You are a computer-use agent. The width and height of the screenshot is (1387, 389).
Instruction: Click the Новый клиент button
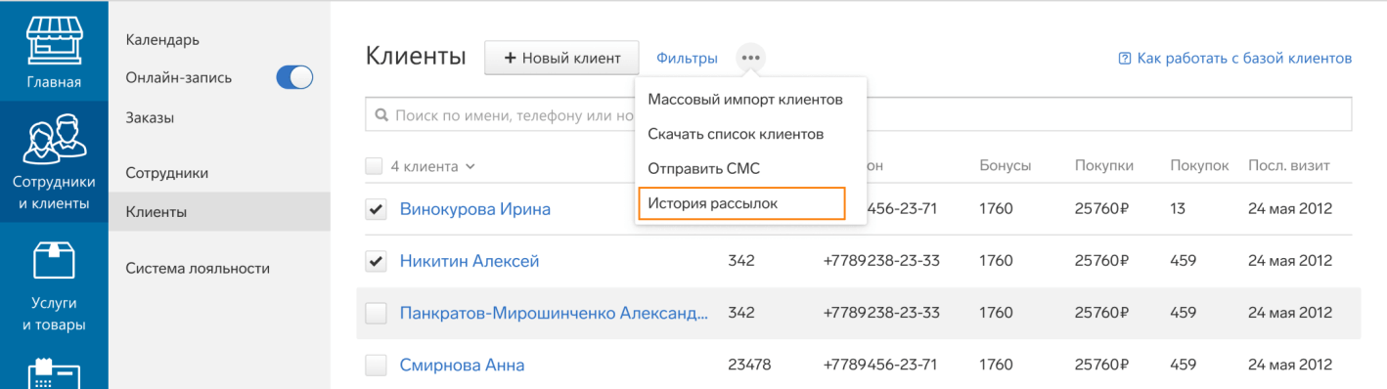click(561, 58)
